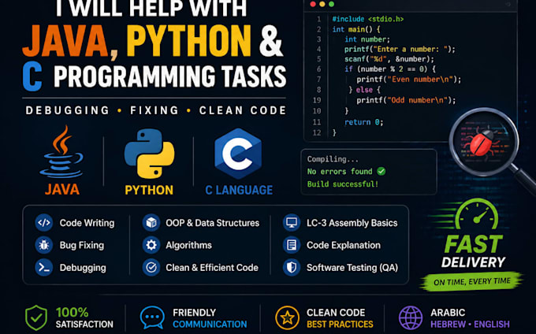
Task: Click the "PROGRAMMING TASKS" headline text
Action: coord(170,76)
